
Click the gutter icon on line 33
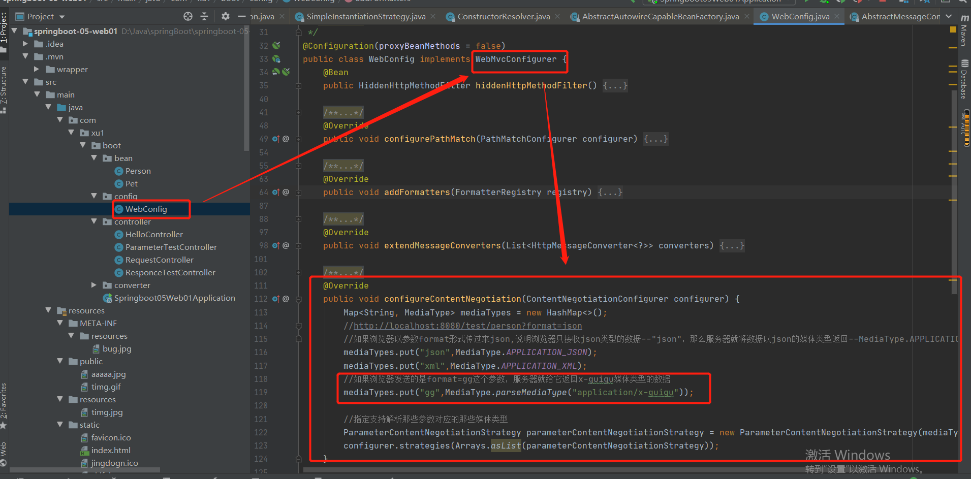coord(276,59)
